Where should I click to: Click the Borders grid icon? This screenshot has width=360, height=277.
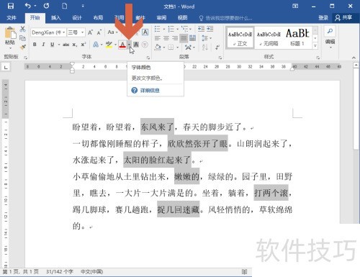[x=171, y=47]
